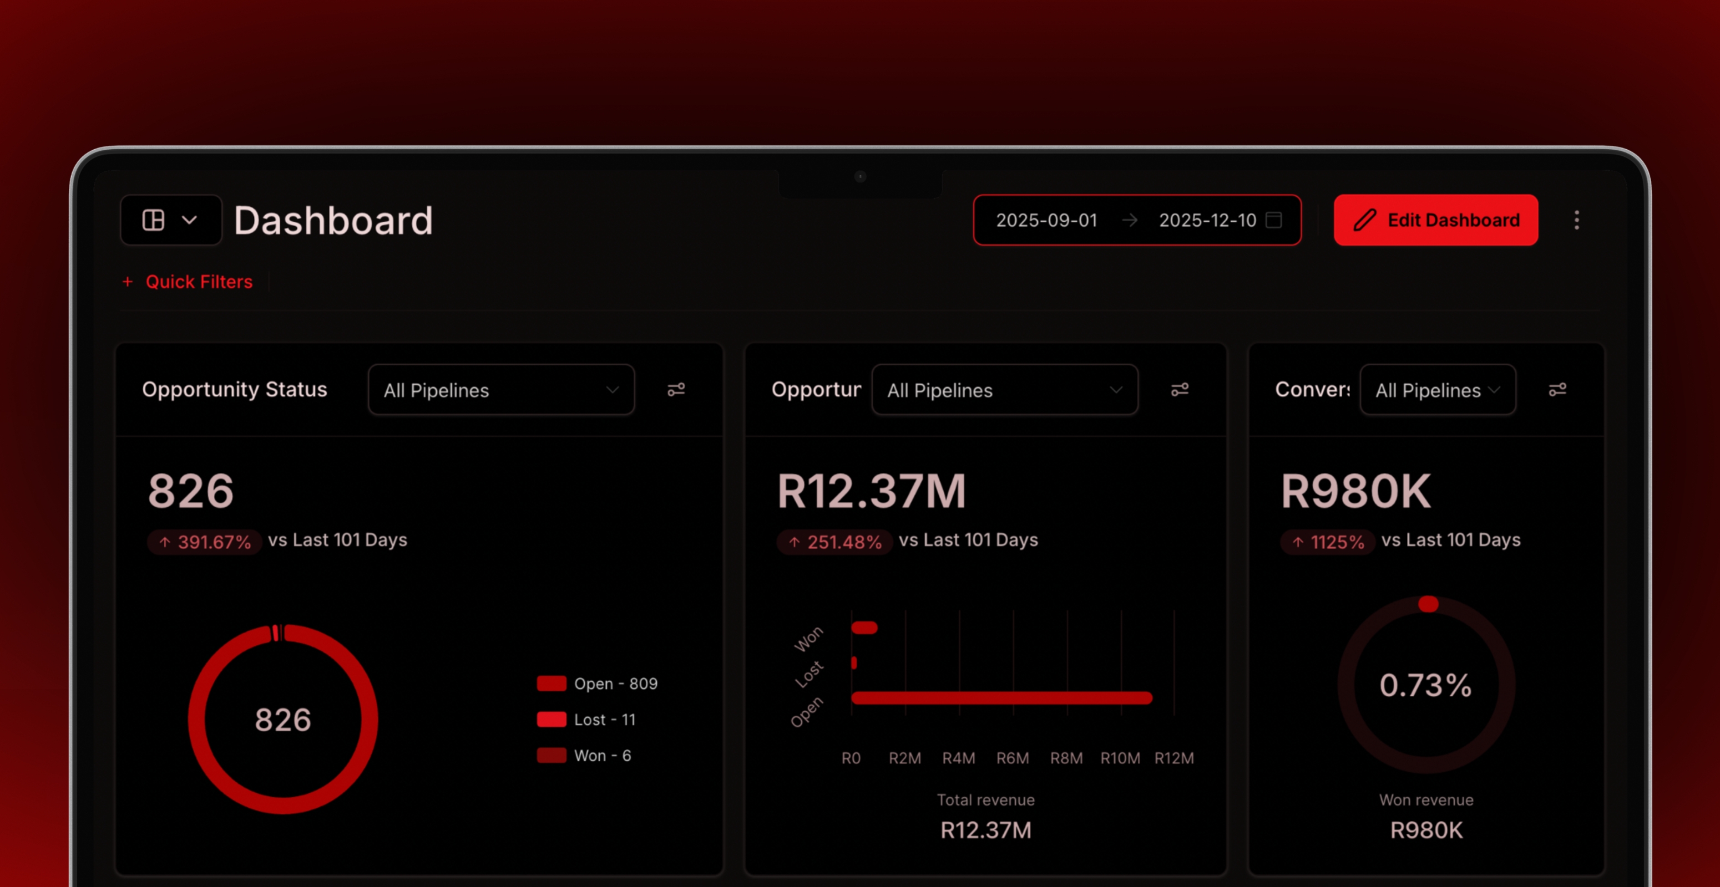This screenshot has width=1720, height=887.
Task: Expand All Pipelines dropdown in Opportunity Value card
Action: 1004,390
